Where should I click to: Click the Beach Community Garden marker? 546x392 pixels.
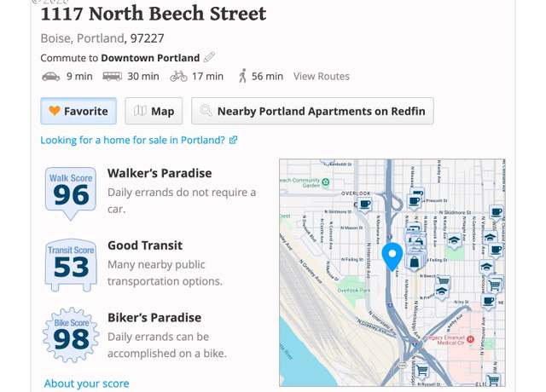(326, 182)
